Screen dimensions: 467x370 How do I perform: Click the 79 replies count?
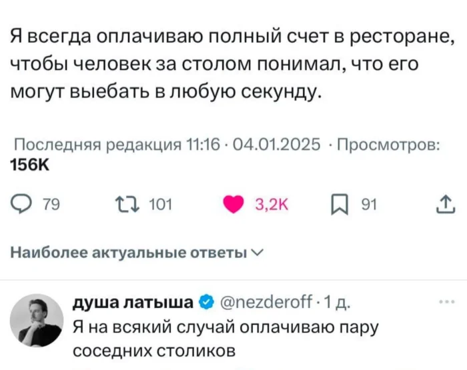[50, 205]
